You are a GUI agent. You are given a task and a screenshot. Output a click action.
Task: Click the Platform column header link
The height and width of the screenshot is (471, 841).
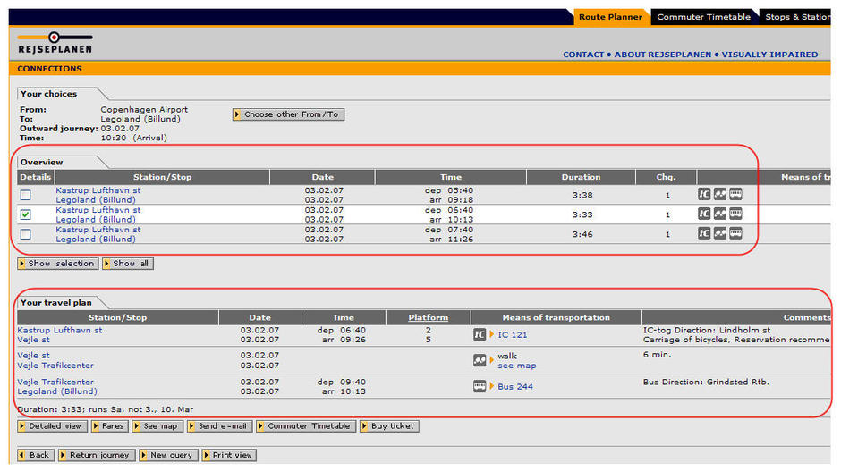point(428,317)
